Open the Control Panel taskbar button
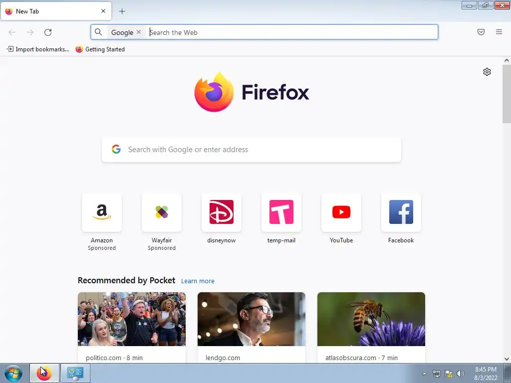The image size is (511, 383). (x=75, y=373)
